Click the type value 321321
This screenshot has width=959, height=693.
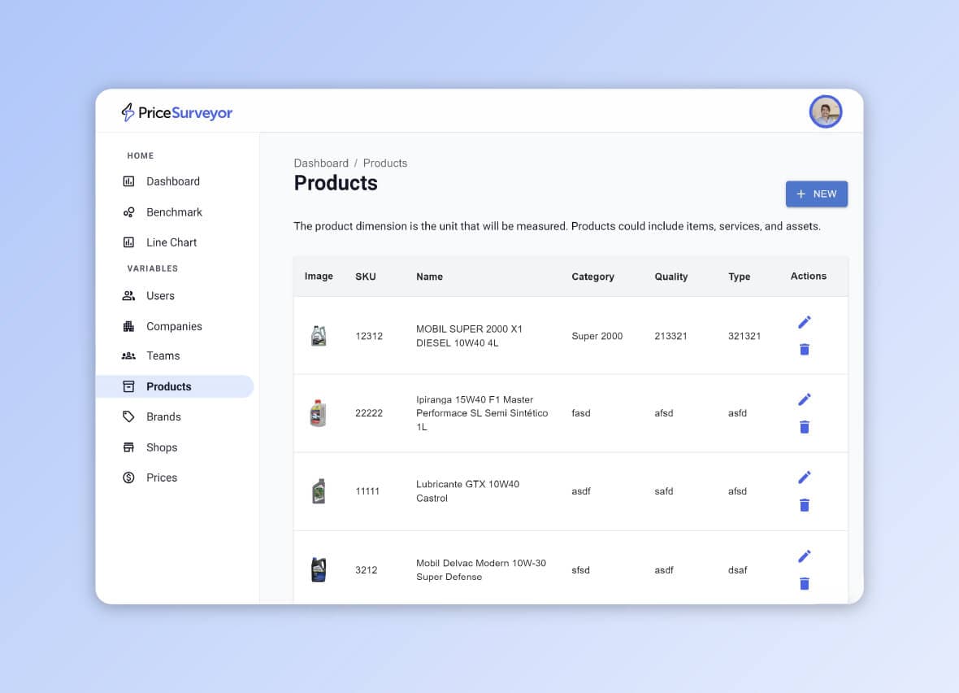click(744, 336)
